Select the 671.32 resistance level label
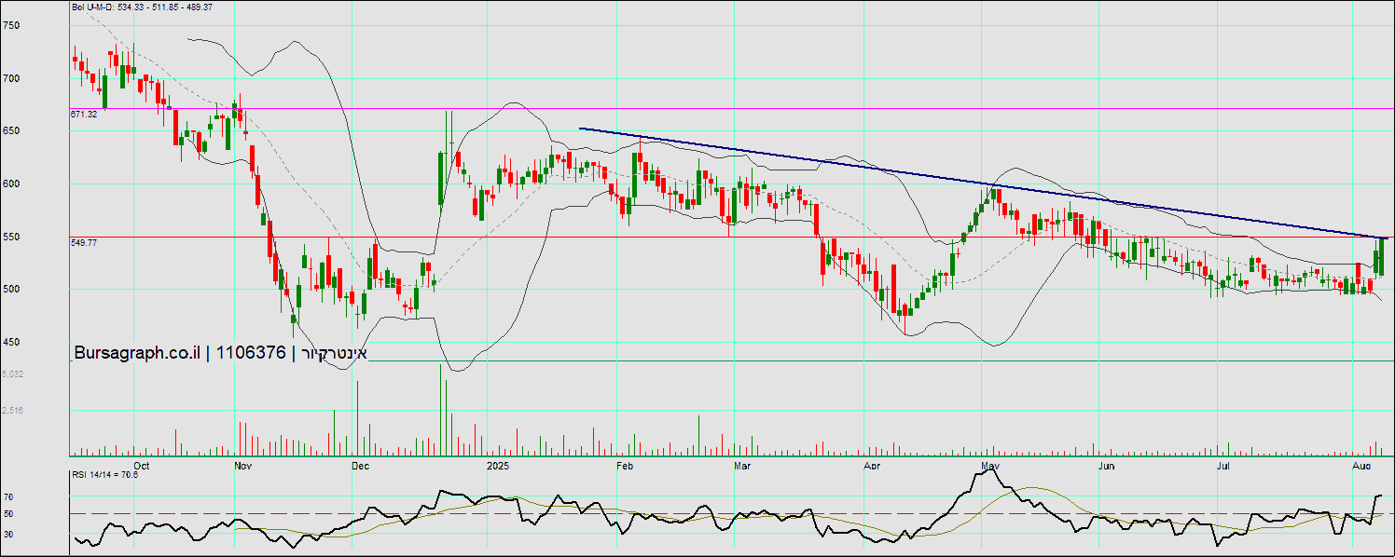Viewport: 1395px width, 557px height. 84,114
